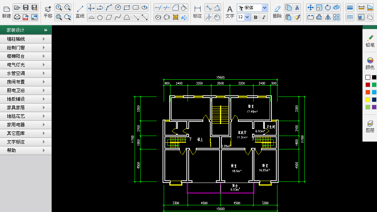This screenshot has width=377, height=212.
Task: Toggle italic text formatting
Action: tap(264, 17)
